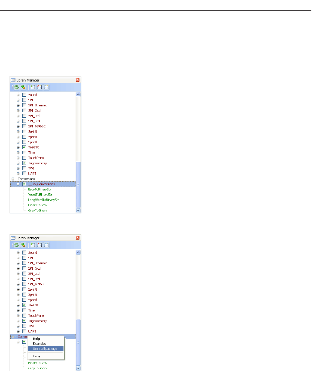Click Clear All icon in Library Manager without context menu

[39, 87]
